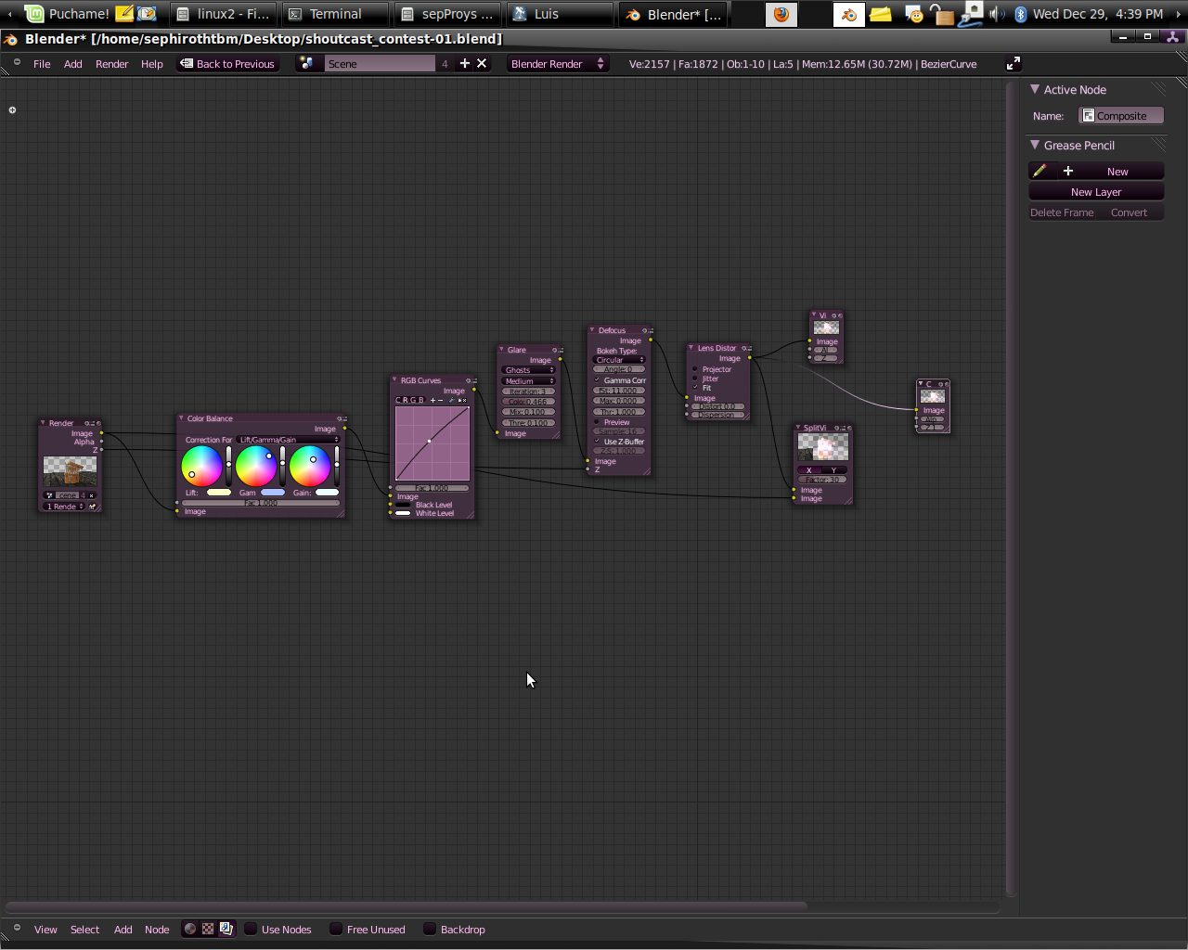Click the plus marker in editor's top-left corner

point(12,109)
